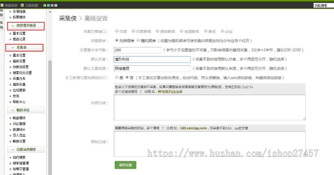
Task: Click inside the 内容过滤 text area
Action: (x=210, y=108)
